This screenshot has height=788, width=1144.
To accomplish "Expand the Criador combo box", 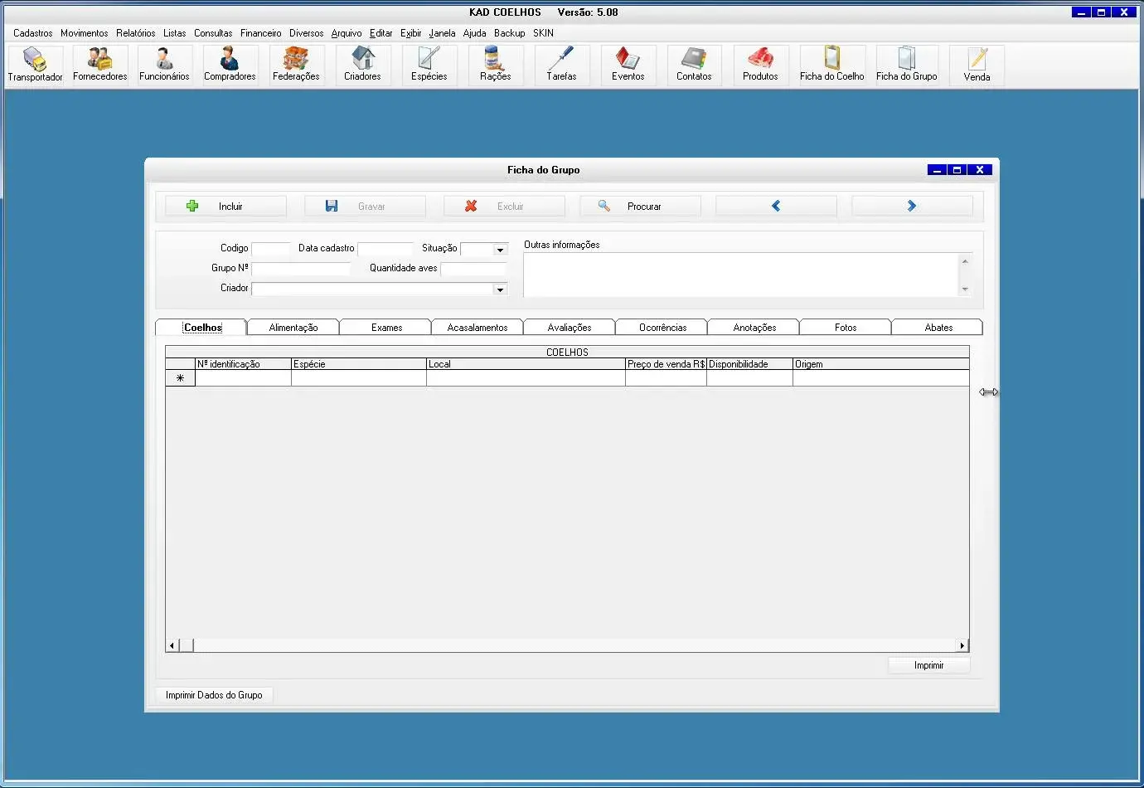I will point(500,289).
